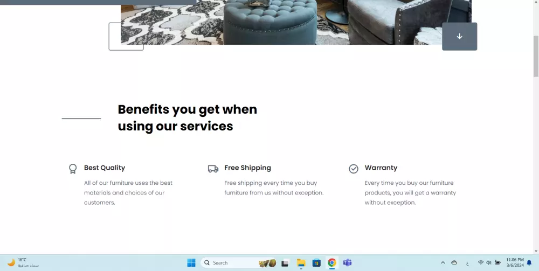The height and width of the screenshot is (271, 539).
Task: Open the weather widget showing 16°C
Action: click(x=23, y=263)
